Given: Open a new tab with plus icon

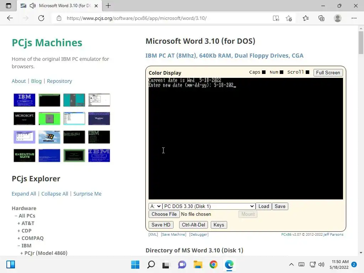Looking at the screenshot, I should click(108, 6).
